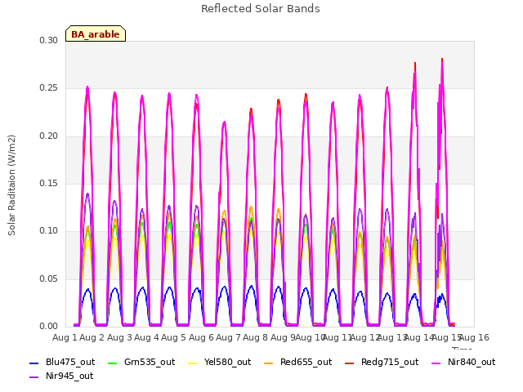Click the 0.15 y-axis tick label

49,183
